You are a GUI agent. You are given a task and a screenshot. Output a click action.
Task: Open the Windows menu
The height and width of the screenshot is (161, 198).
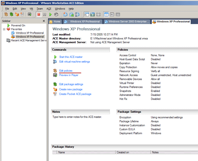click(x=60, y=9)
